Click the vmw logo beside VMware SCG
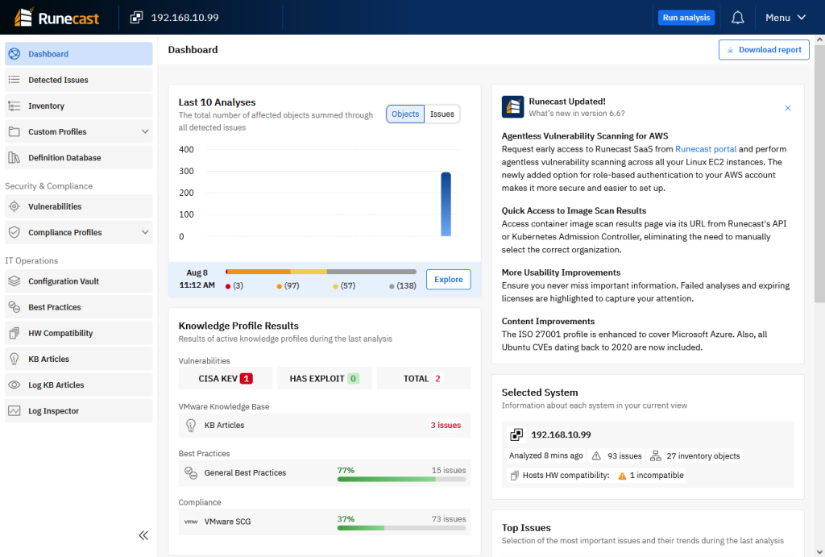 [191, 522]
